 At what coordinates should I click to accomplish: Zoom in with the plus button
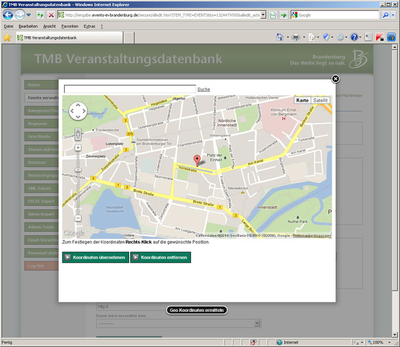click(x=78, y=148)
